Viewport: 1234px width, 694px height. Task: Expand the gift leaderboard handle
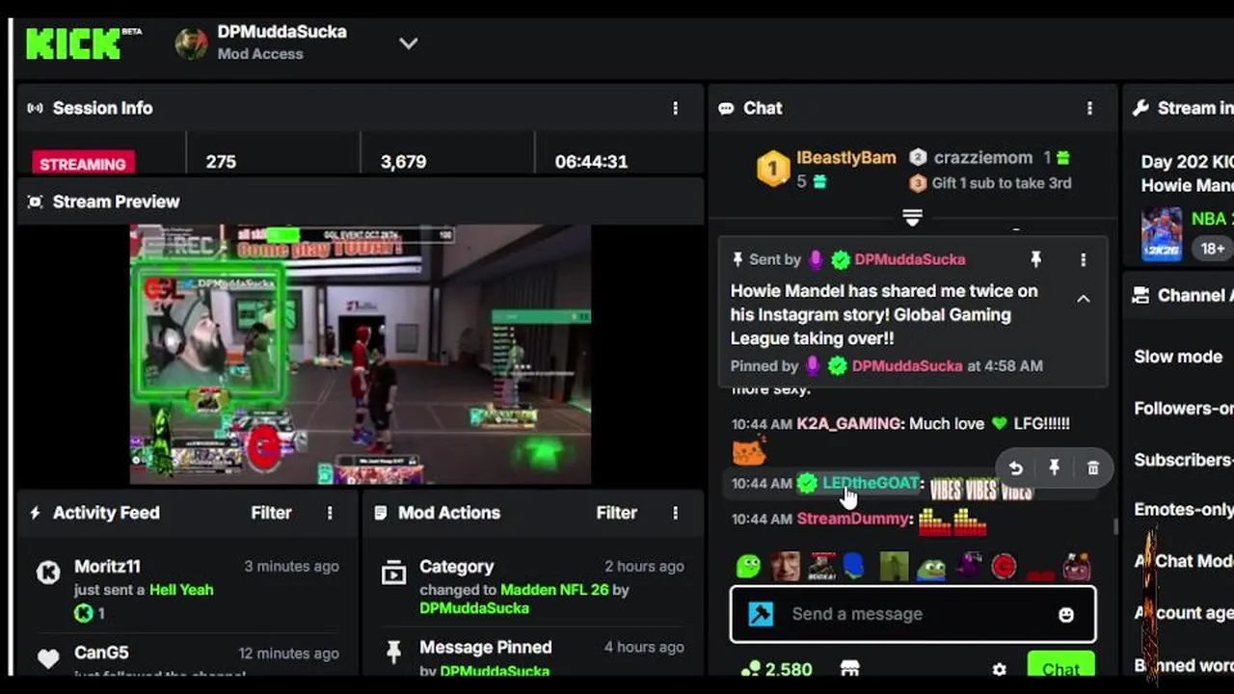[912, 217]
